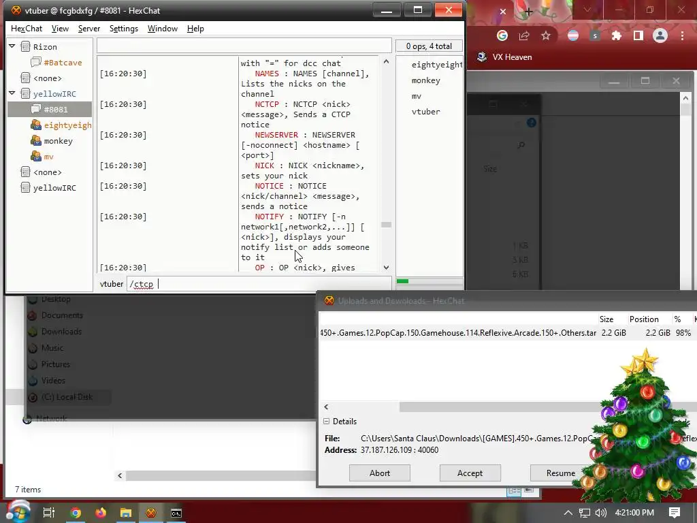Image resolution: width=697 pixels, height=523 pixels.
Task: Click the chat scrollbar thumb
Action: 387,225
